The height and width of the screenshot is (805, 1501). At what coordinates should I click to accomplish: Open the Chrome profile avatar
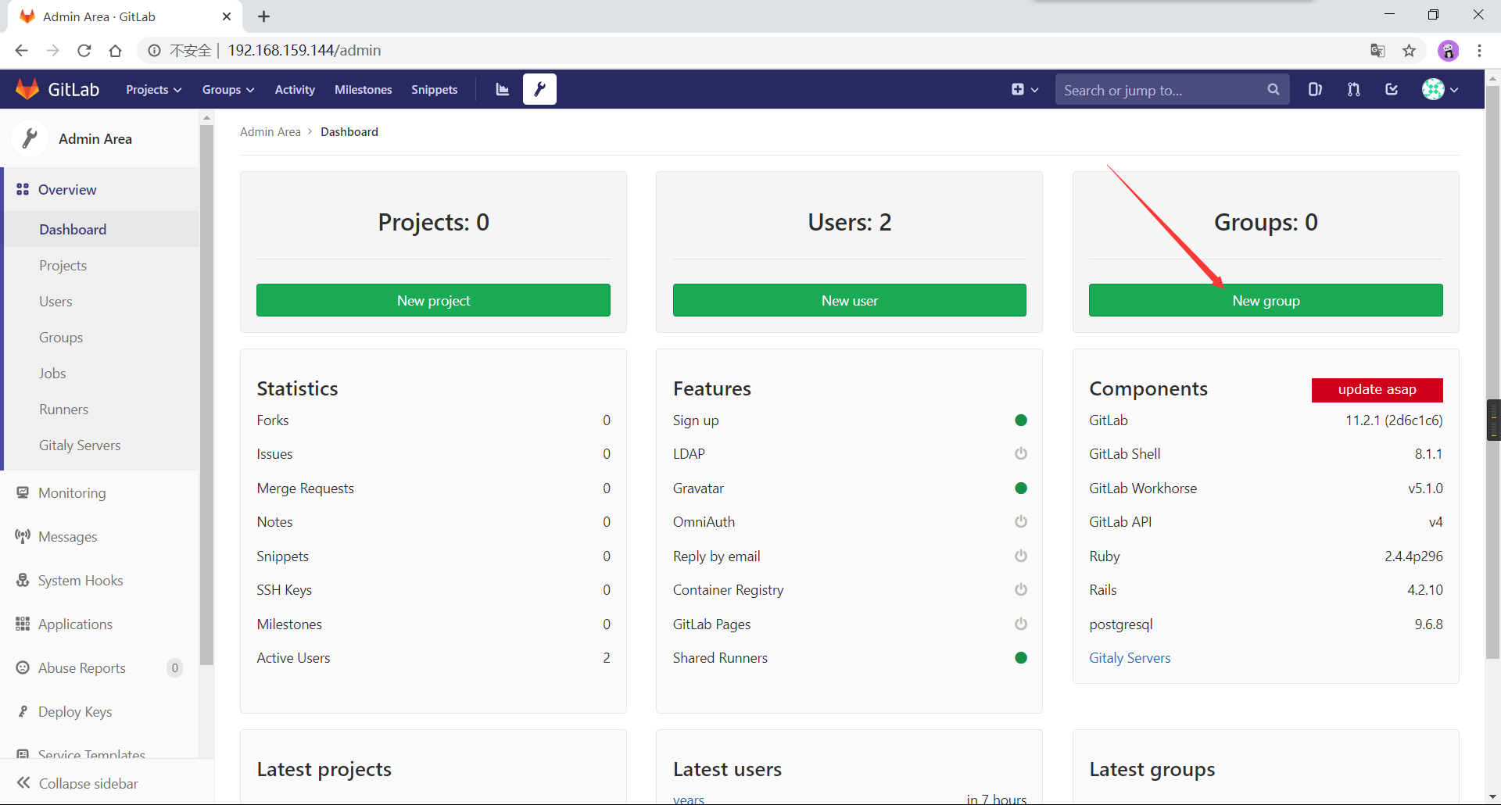(1448, 50)
